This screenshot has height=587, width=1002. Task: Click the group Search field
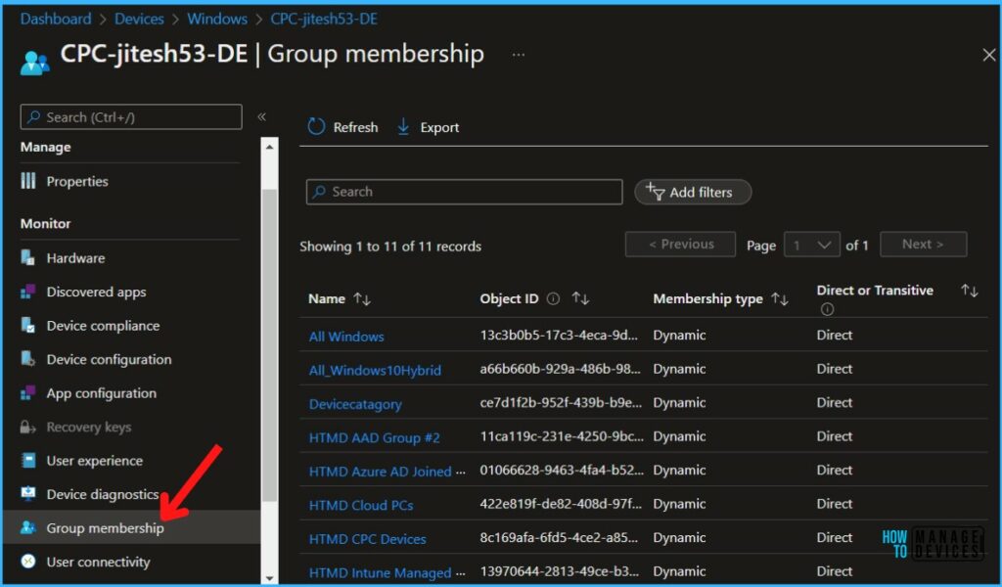[x=465, y=192]
